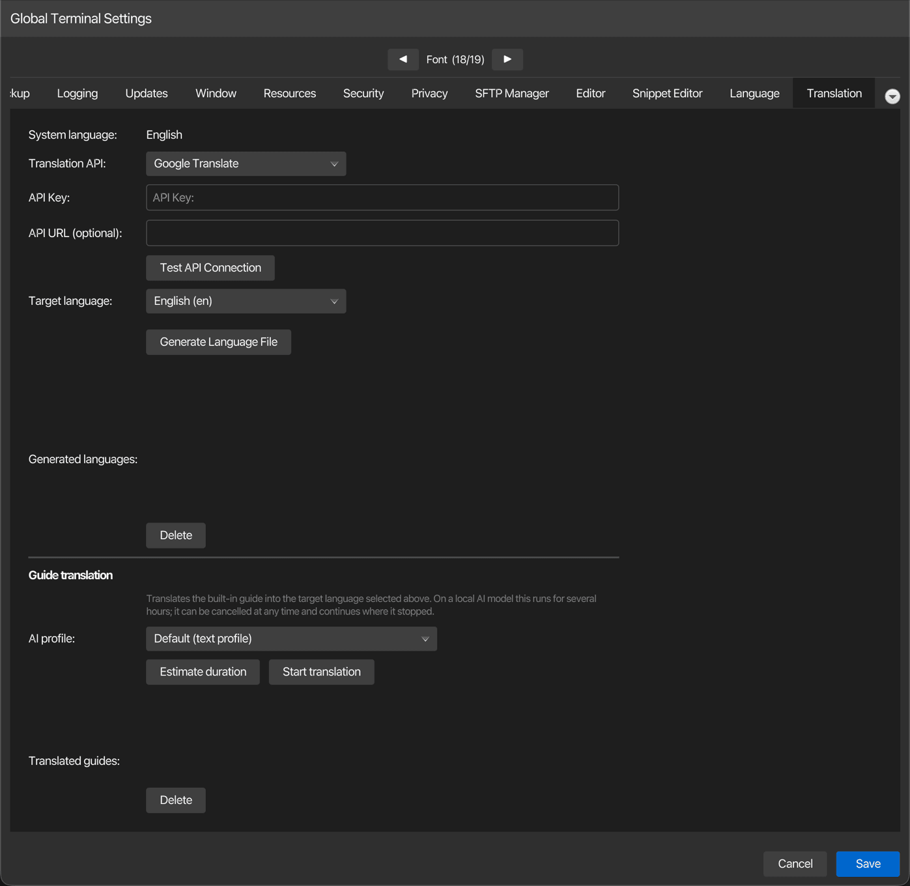The width and height of the screenshot is (910, 886).
Task: Switch to the Window tab
Action: tap(216, 93)
